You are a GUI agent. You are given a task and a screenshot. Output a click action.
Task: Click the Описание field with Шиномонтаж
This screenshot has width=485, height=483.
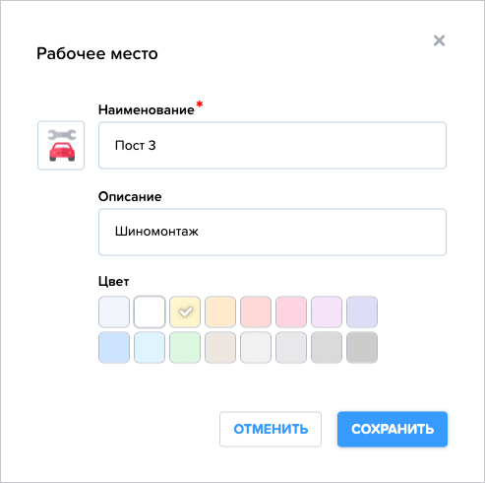(x=273, y=232)
